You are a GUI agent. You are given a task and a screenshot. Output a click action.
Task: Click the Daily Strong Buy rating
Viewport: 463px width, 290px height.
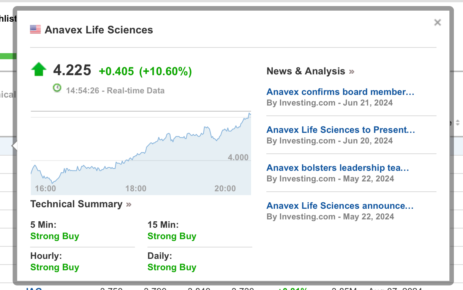172,267
